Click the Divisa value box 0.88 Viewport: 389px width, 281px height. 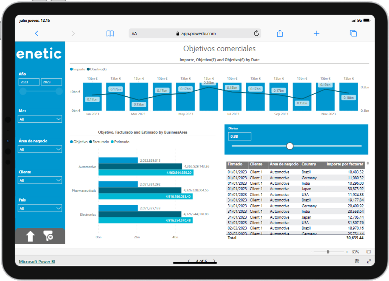240,137
